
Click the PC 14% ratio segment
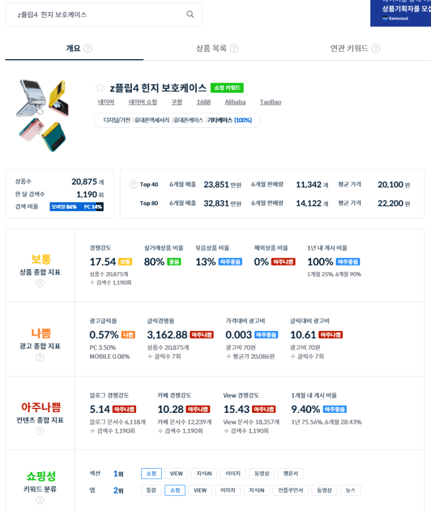93,206
